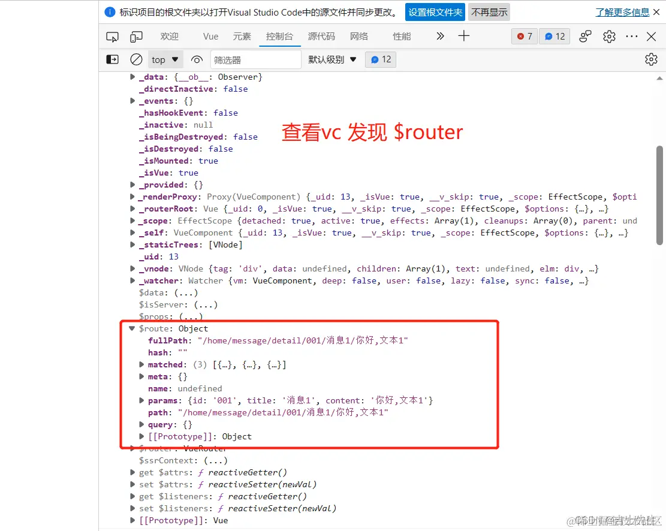
Task: Expand the [[Prototype]]: Vue entry
Action: point(132,520)
